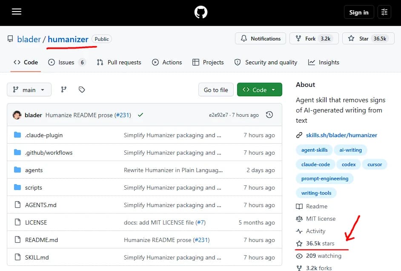Open issue #7 link in LICENSE row
This screenshot has height=271, width=401.
[201, 222]
